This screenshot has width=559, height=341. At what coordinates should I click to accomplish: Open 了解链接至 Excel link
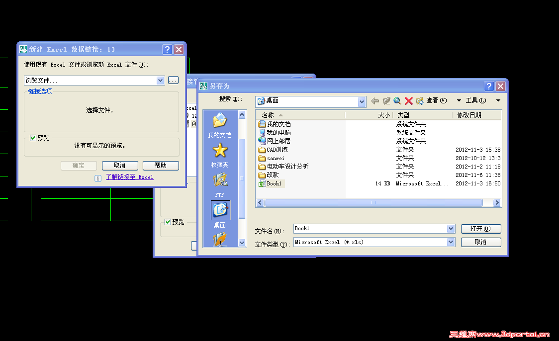tap(130, 177)
